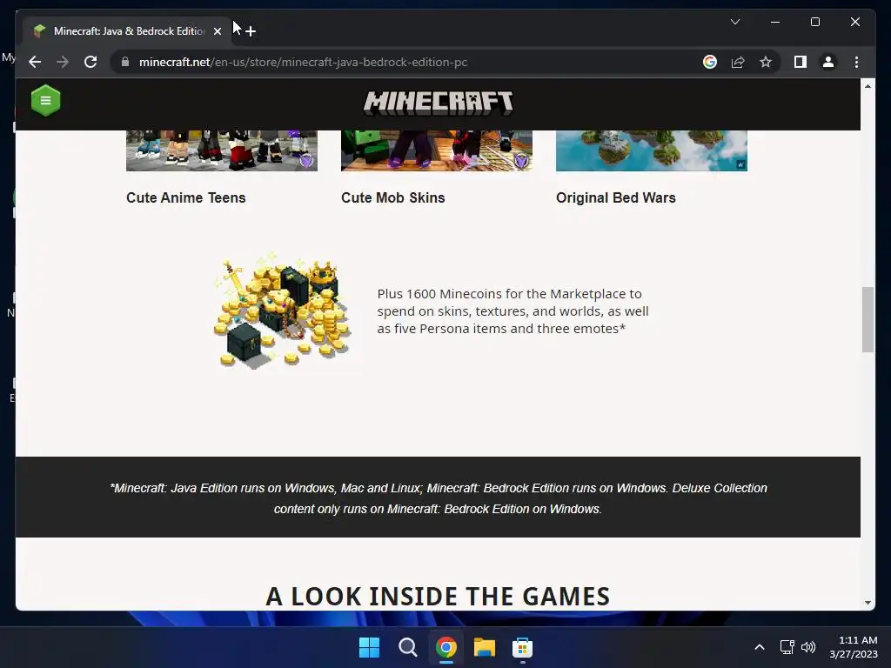Go back to previous page in Chrome
The image size is (891, 668).
point(35,62)
